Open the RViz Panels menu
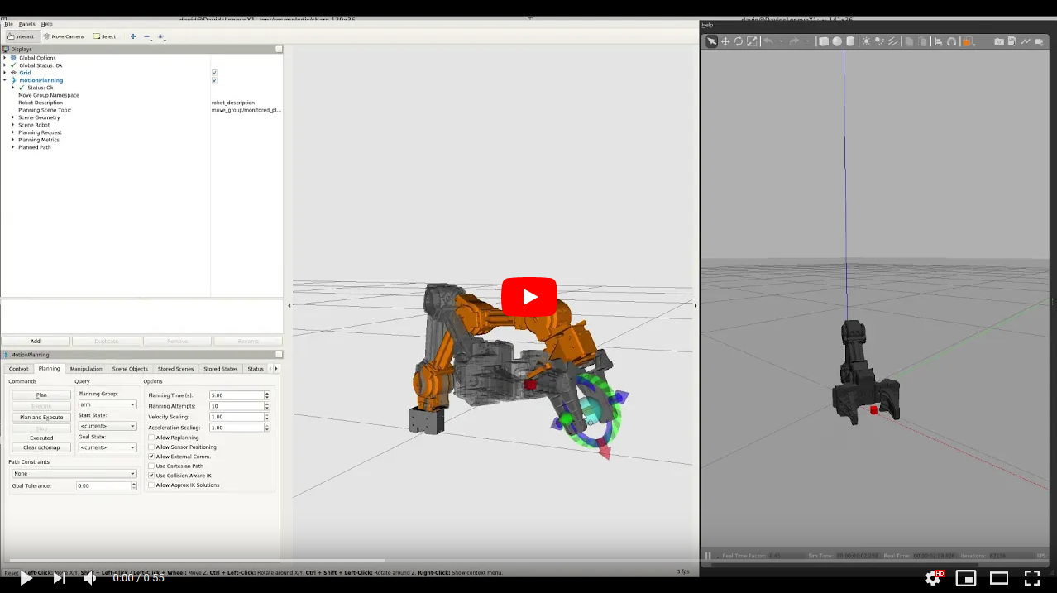The image size is (1057, 593). click(27, 24)
